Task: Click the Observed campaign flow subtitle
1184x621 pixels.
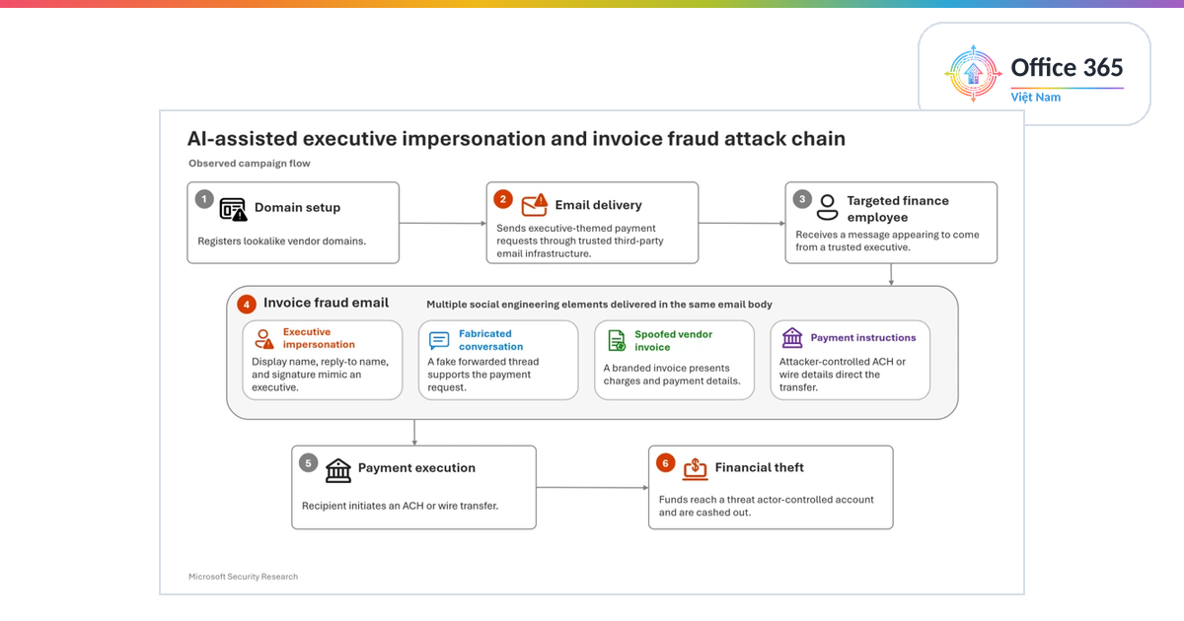Action: [250, 164]
